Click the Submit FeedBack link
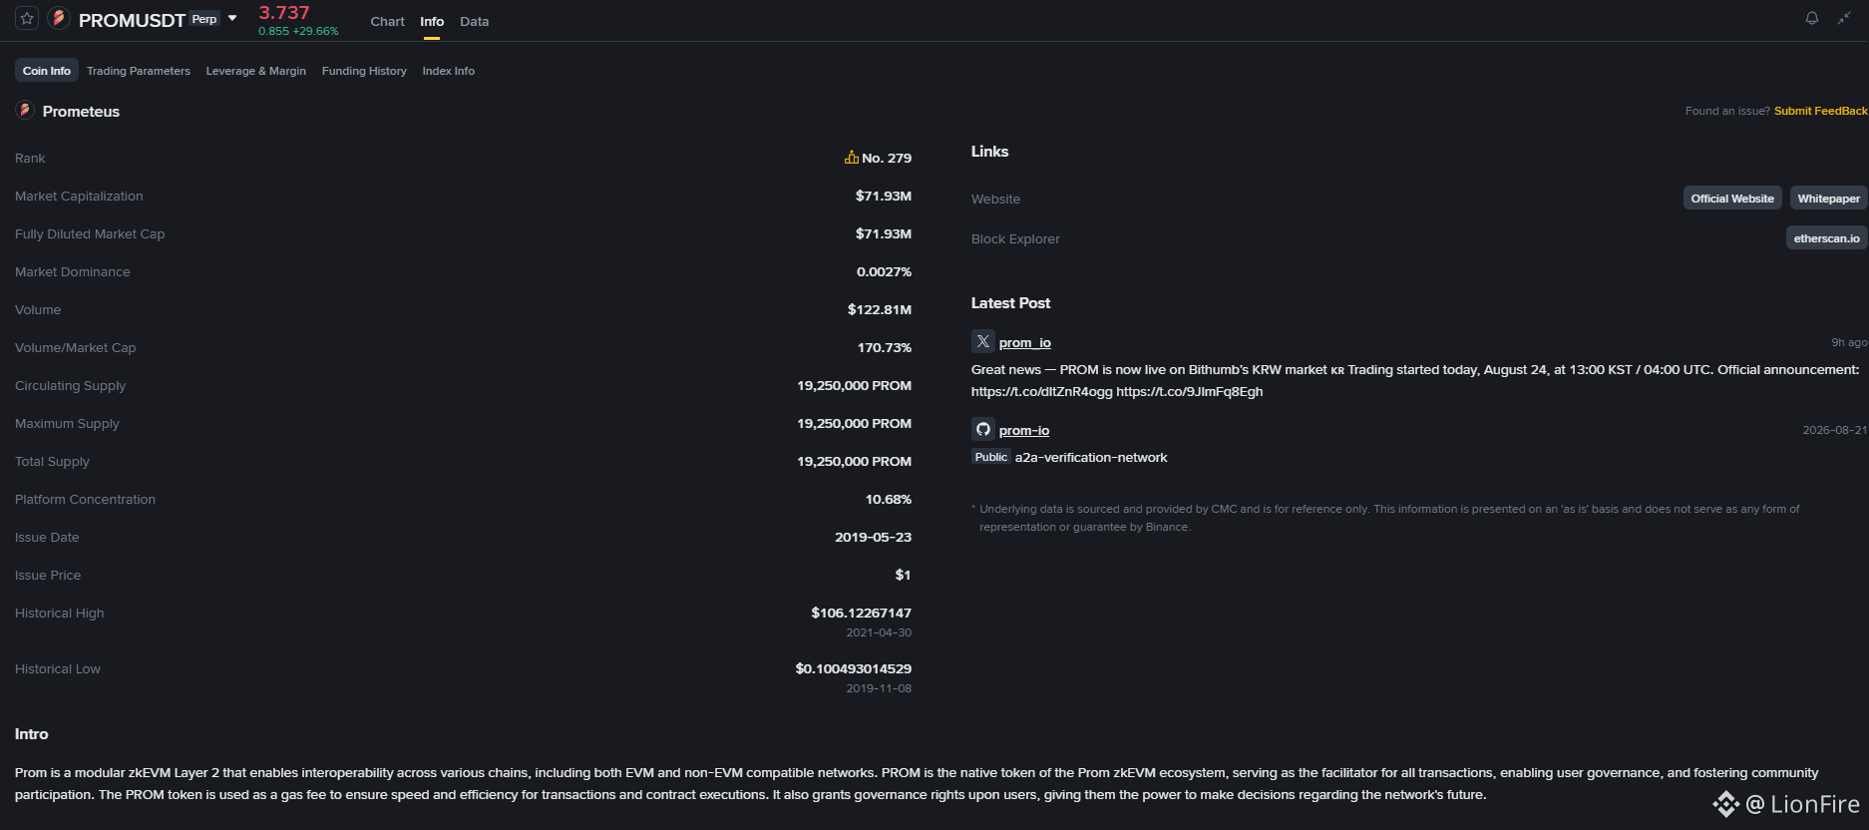 pyautogui.click(x=1820, y=111)
